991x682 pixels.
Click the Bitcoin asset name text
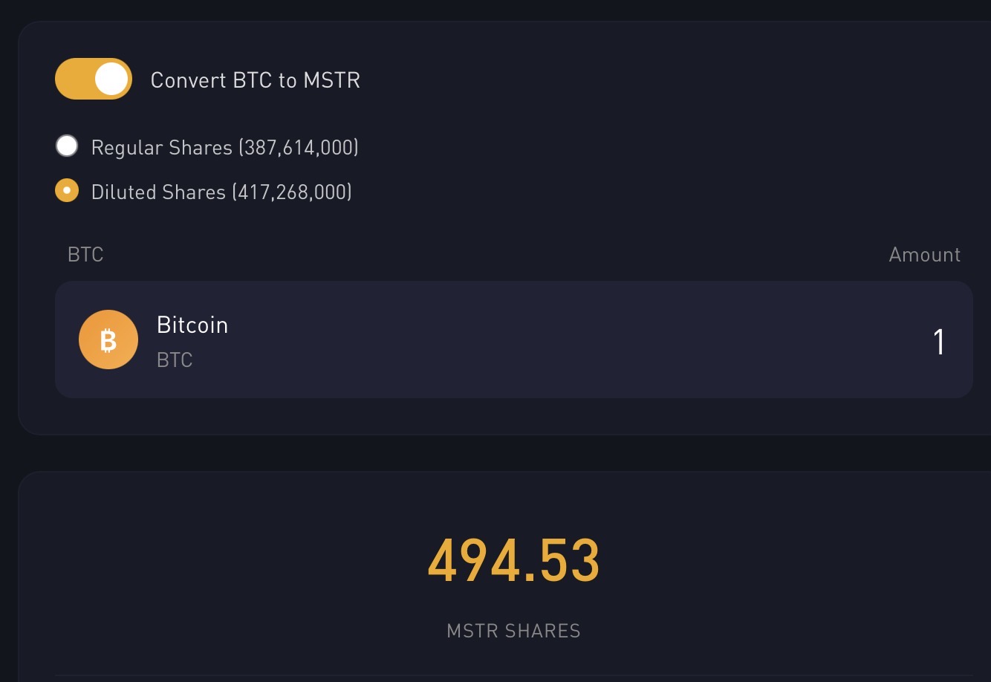192,325
